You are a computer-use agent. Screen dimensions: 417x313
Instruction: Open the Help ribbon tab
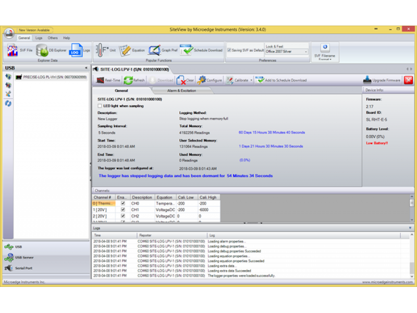67,38
